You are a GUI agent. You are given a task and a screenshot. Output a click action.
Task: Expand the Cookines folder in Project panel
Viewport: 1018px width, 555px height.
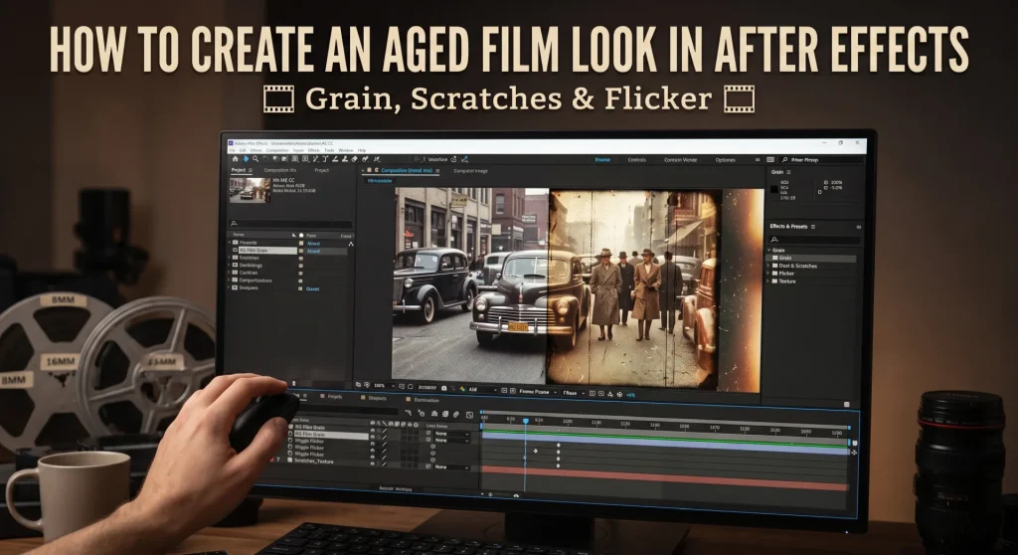pos(230,273)
